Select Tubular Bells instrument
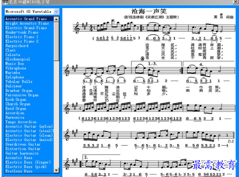 click(29, 82)
